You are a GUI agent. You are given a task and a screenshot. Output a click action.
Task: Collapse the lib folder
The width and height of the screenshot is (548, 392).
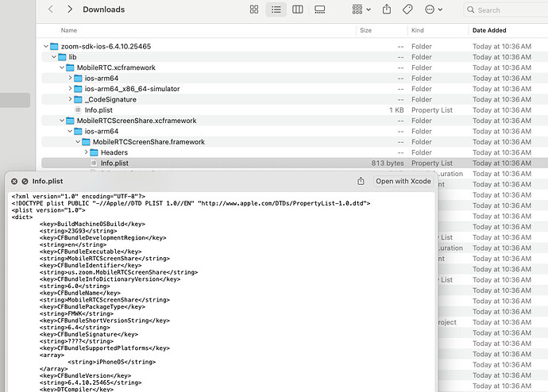[x=54, y=57]
